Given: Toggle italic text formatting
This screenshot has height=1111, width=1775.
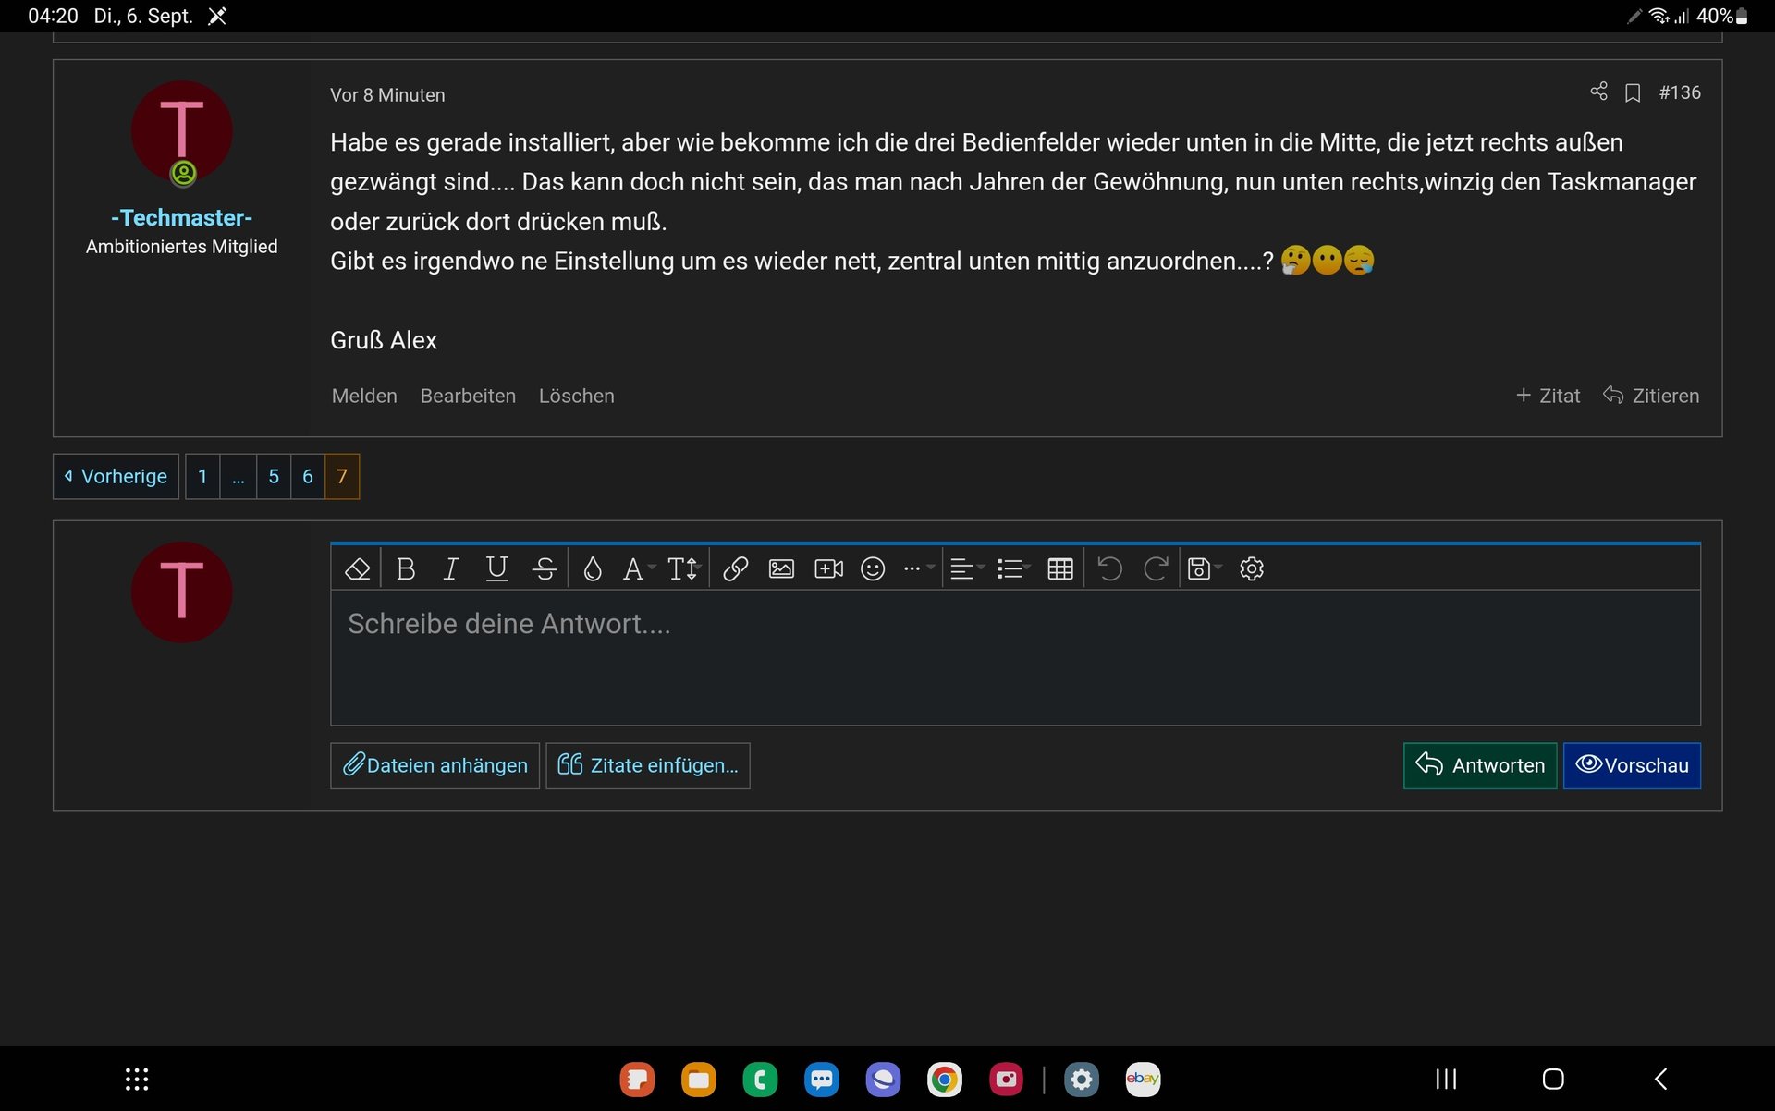Looking at the screenshot, I should pos(450,568).
